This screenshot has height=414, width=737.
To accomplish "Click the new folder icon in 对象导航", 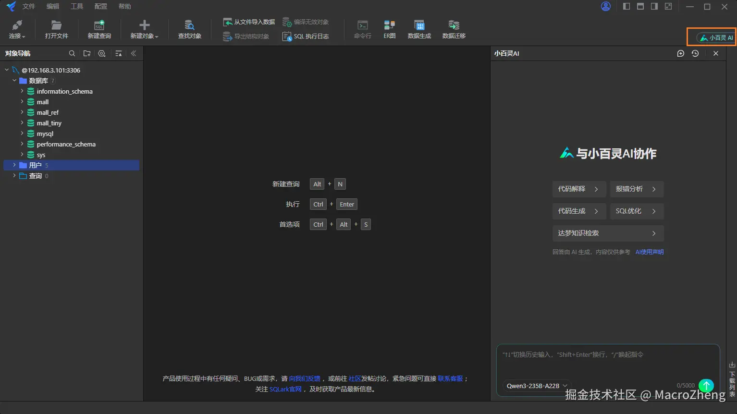I will tap(87, 53).
